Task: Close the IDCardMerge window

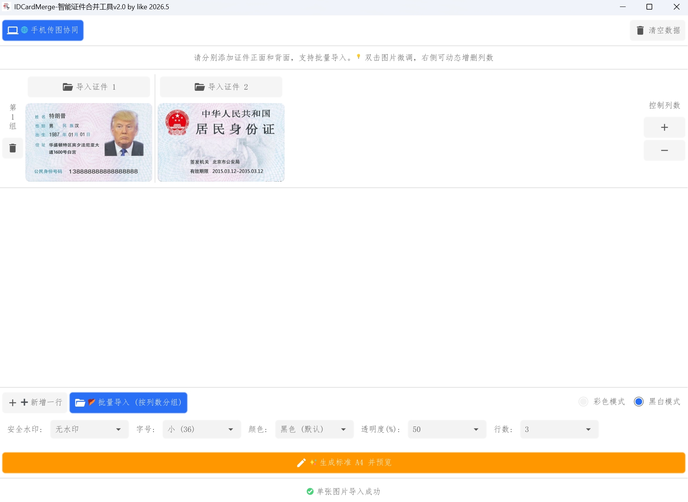Action: coord(676,7)
